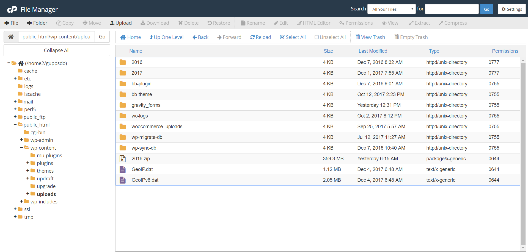Select the GeoIP.dat file icon
The height and width of the screenshot is (252, 528).
pos(123,169)
